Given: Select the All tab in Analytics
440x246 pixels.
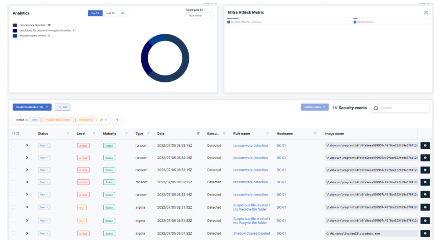Looking at the screenshot, I should pos(122,13).
